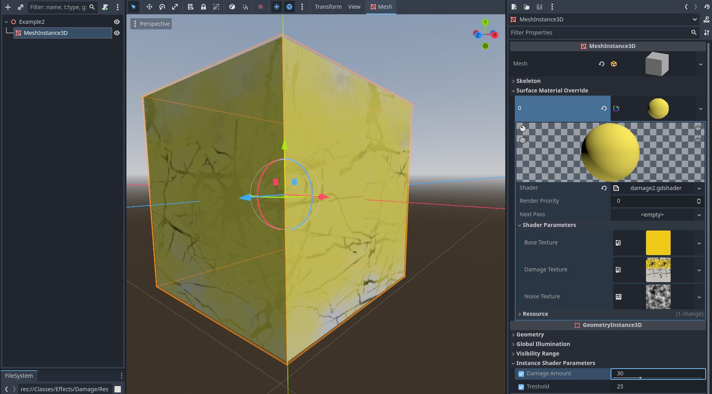The width and height of the screenshot is (712, 394).
Task: Hide the Example2 node with eye icon
Action: pos(117,22)
